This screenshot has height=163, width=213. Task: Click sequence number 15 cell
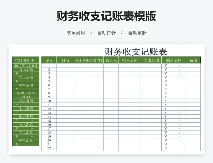[x=49, y=120]
